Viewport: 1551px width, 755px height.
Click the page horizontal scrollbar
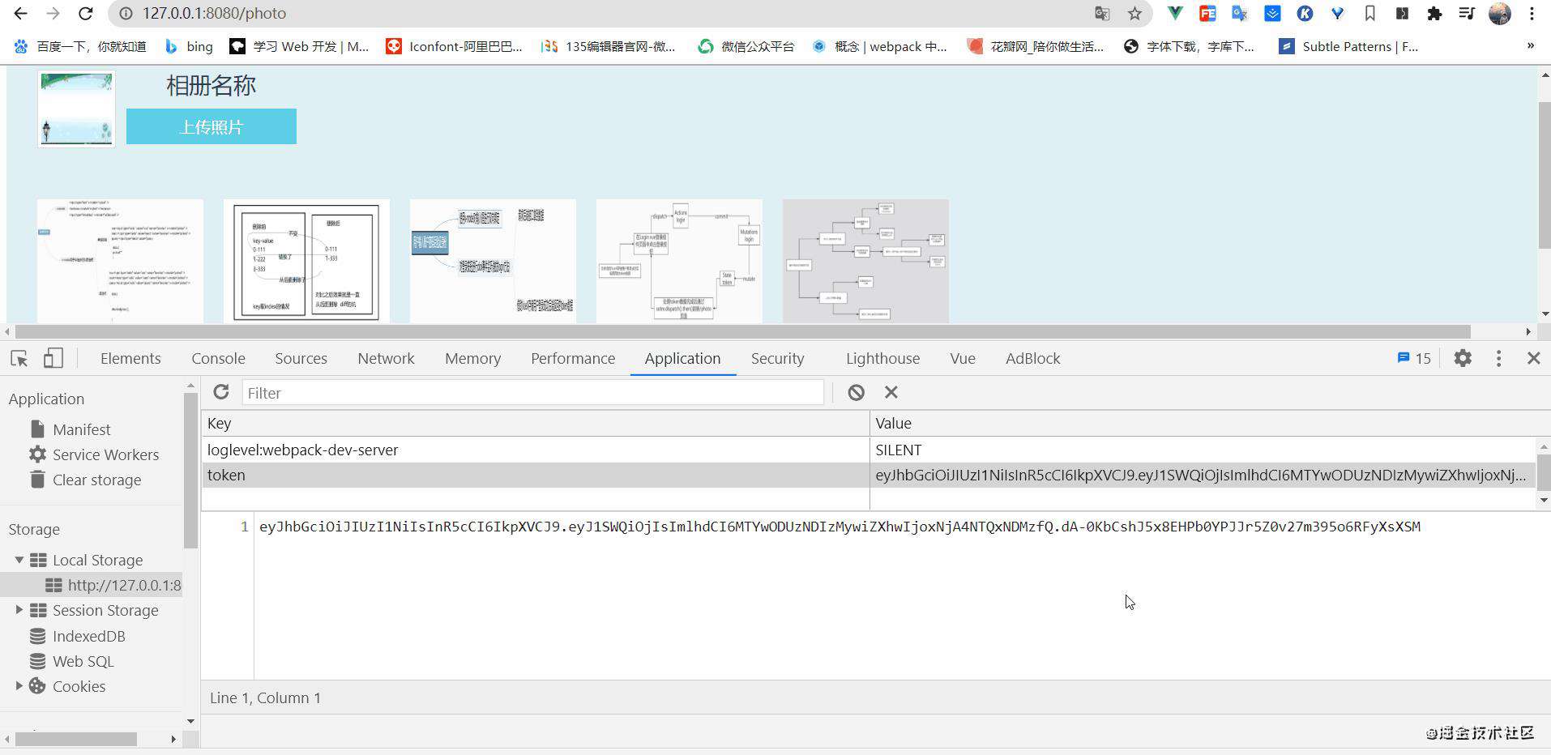click(x=742, y=331)
